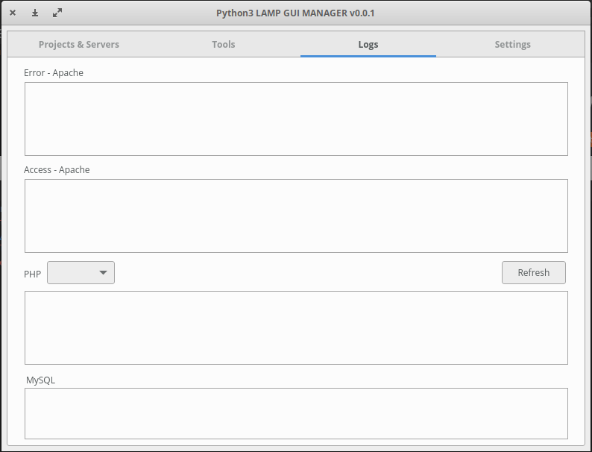Click the "PHP" label text

(32, 274)
